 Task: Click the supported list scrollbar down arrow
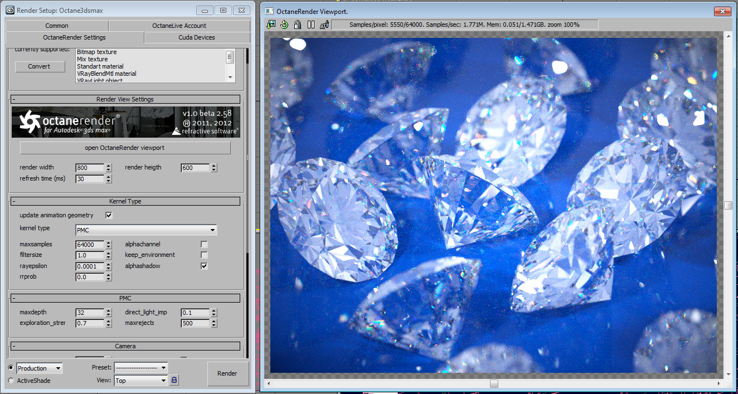[x=230, y=77]
